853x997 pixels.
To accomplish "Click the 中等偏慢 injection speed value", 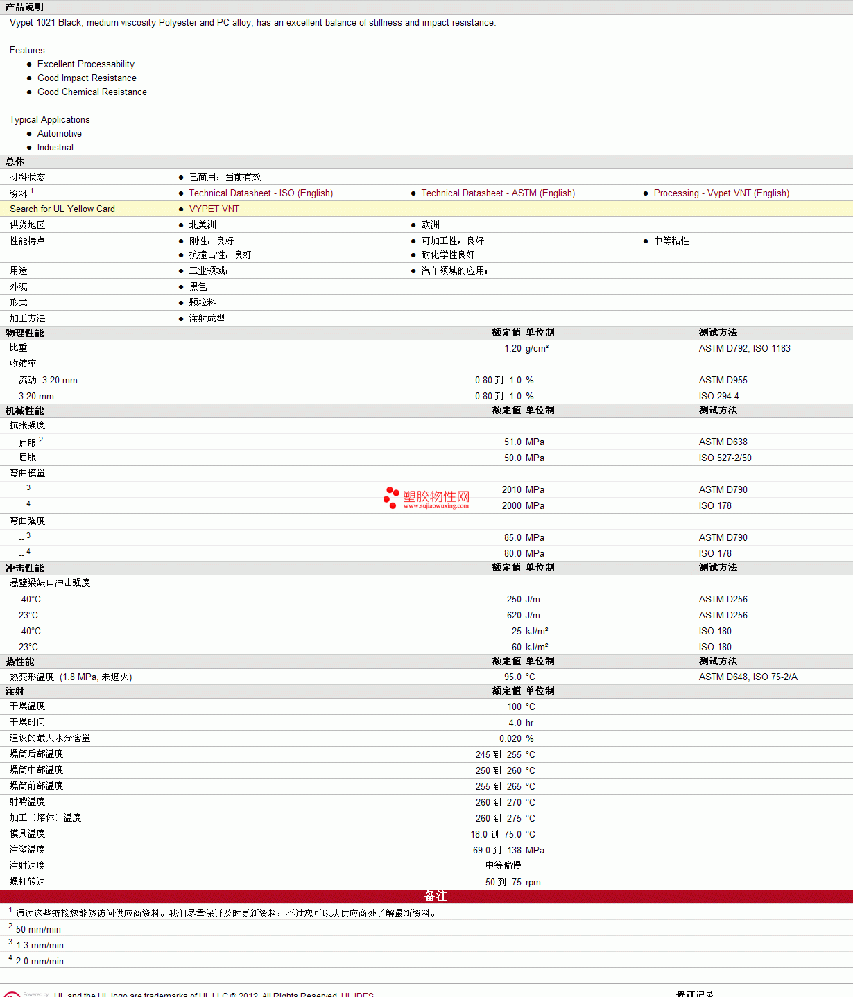I will coord(503,866).
